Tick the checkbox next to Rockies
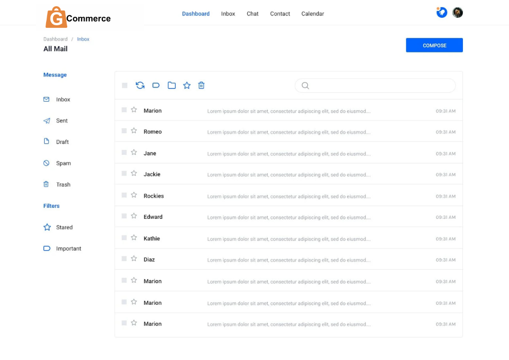 [x=124, y=195]
